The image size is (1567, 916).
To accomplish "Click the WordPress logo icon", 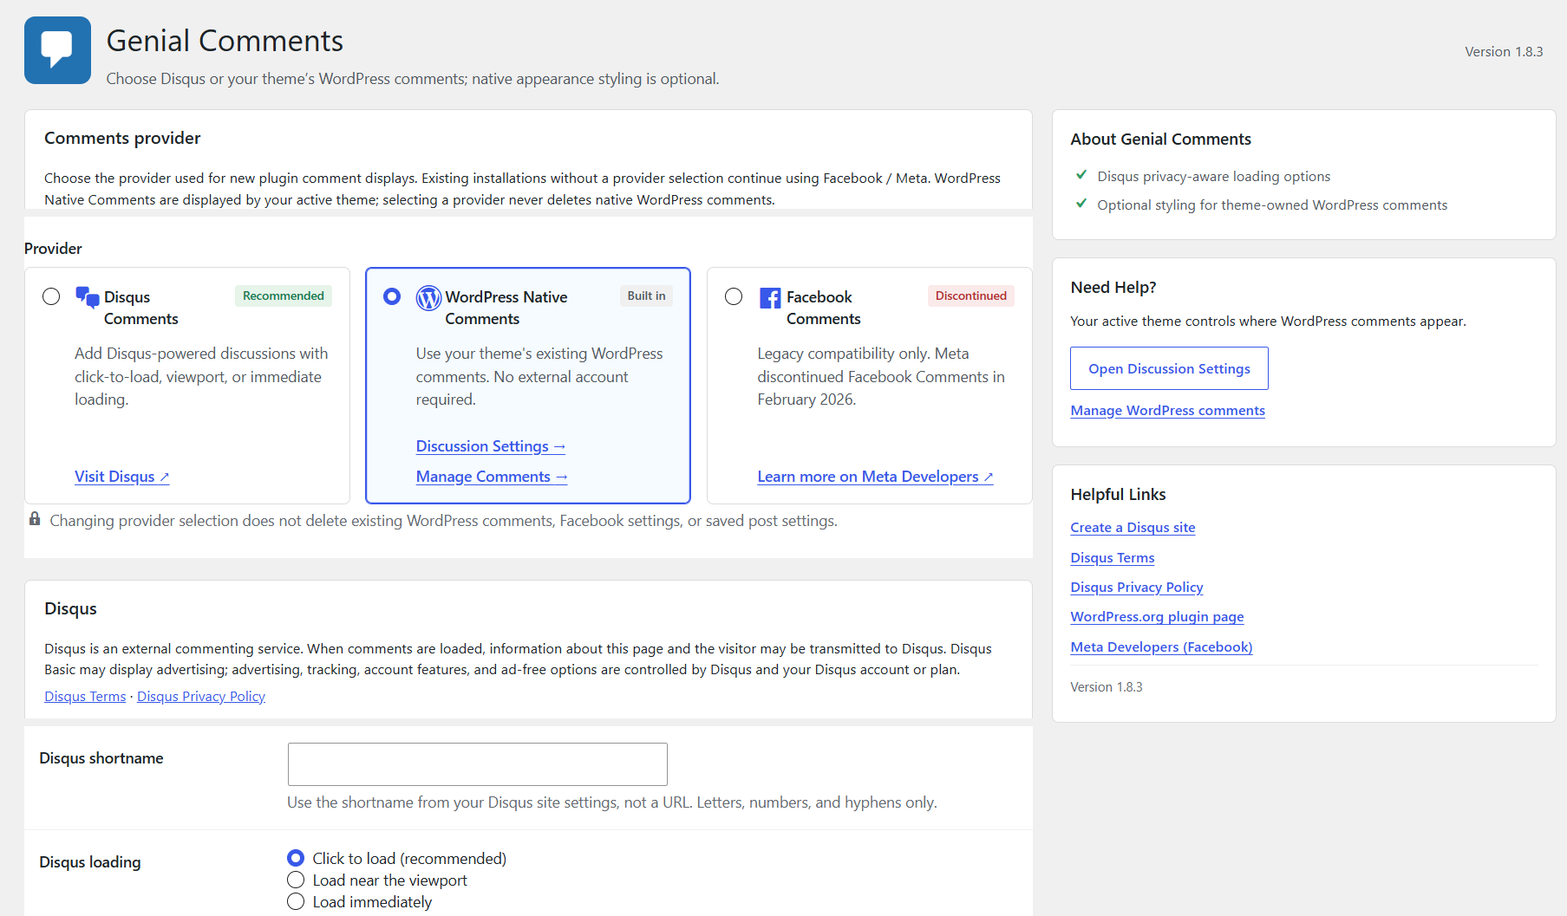I will click(428, 298).
